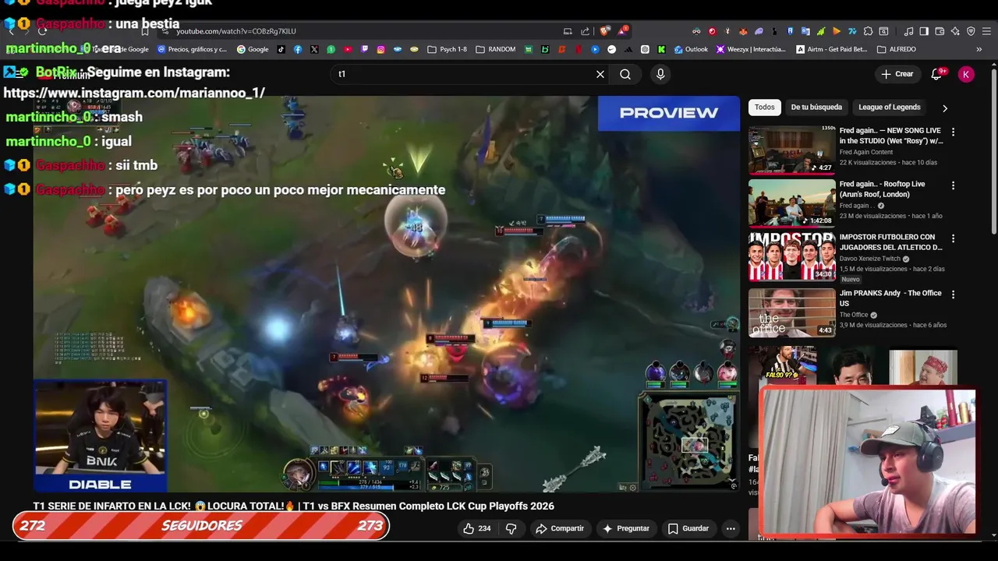Open options menu for IMPOSTOR FUTBOLERO video
The width and height of the screenshot is (998, 561).
point(953,238)
